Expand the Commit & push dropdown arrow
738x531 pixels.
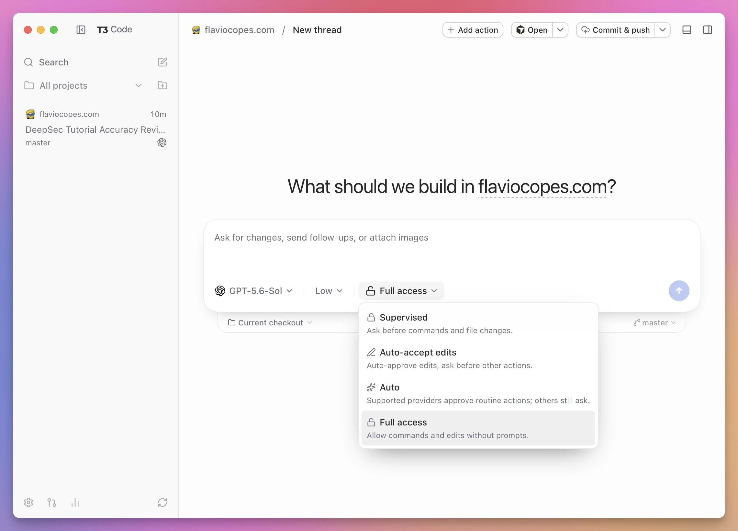662,30
